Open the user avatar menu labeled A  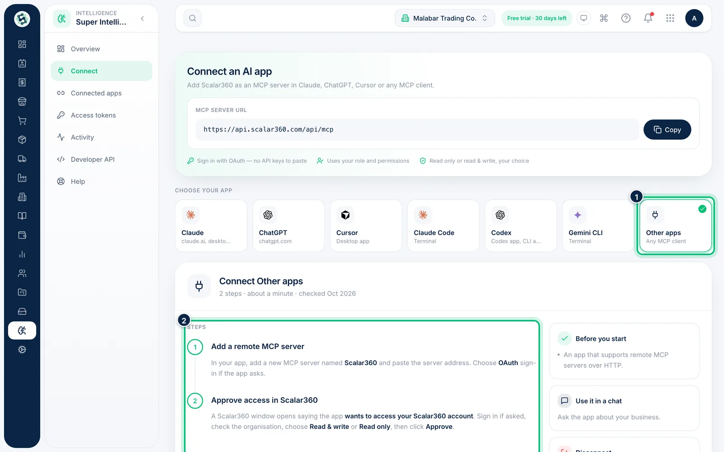[694, 18]
